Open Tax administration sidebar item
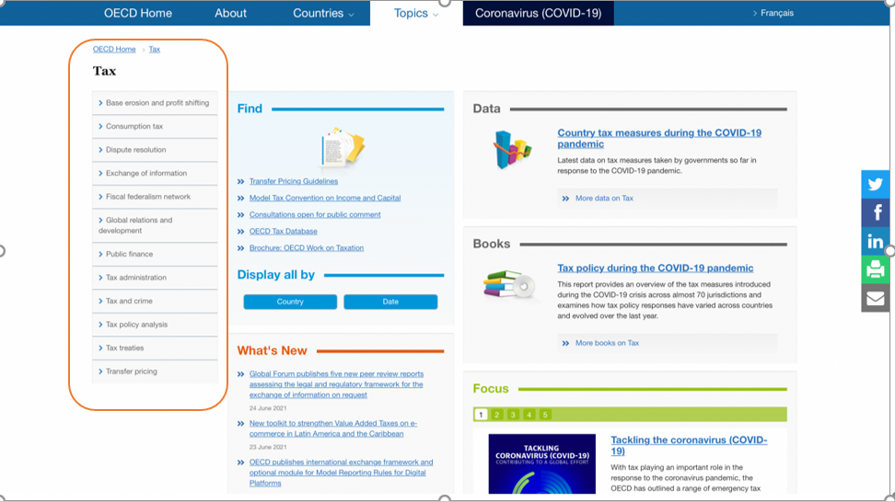This screenshot has width=895, height=502. point(155,277)
